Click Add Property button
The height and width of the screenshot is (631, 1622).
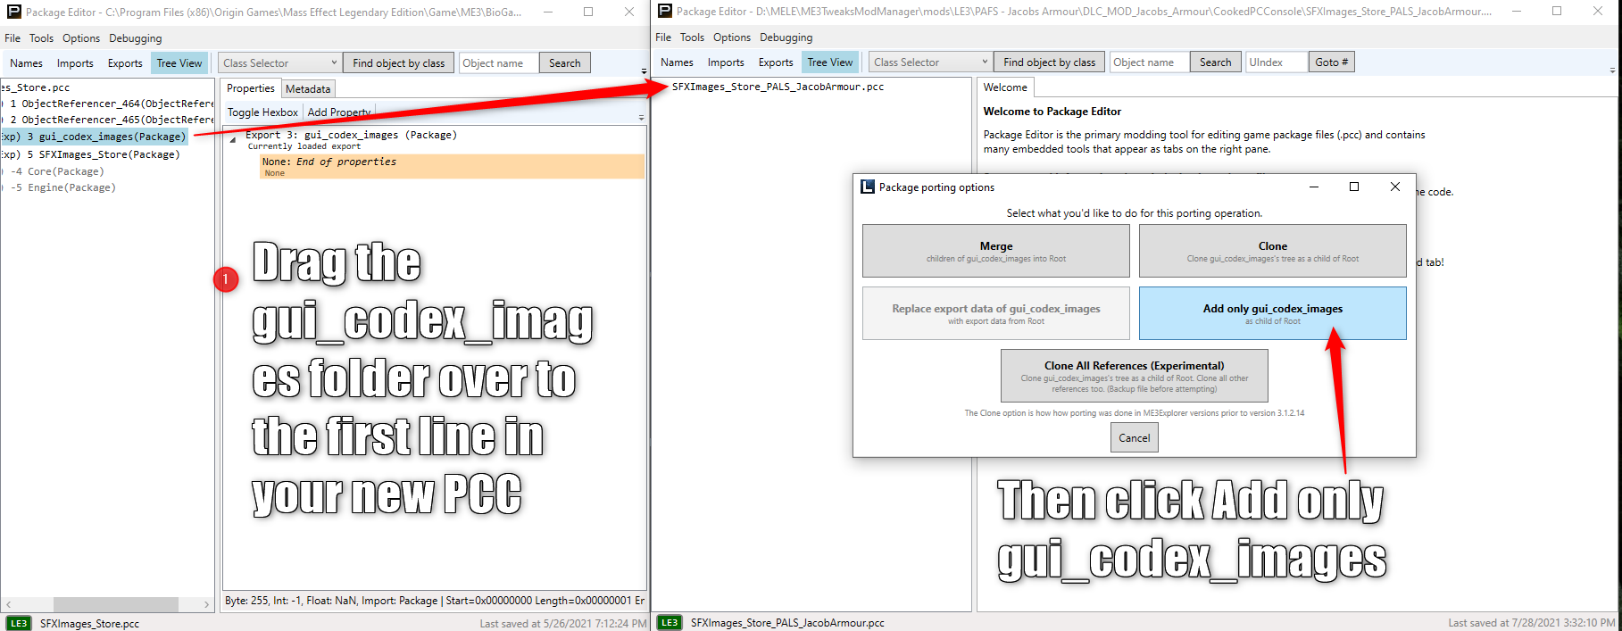point(339,112)
